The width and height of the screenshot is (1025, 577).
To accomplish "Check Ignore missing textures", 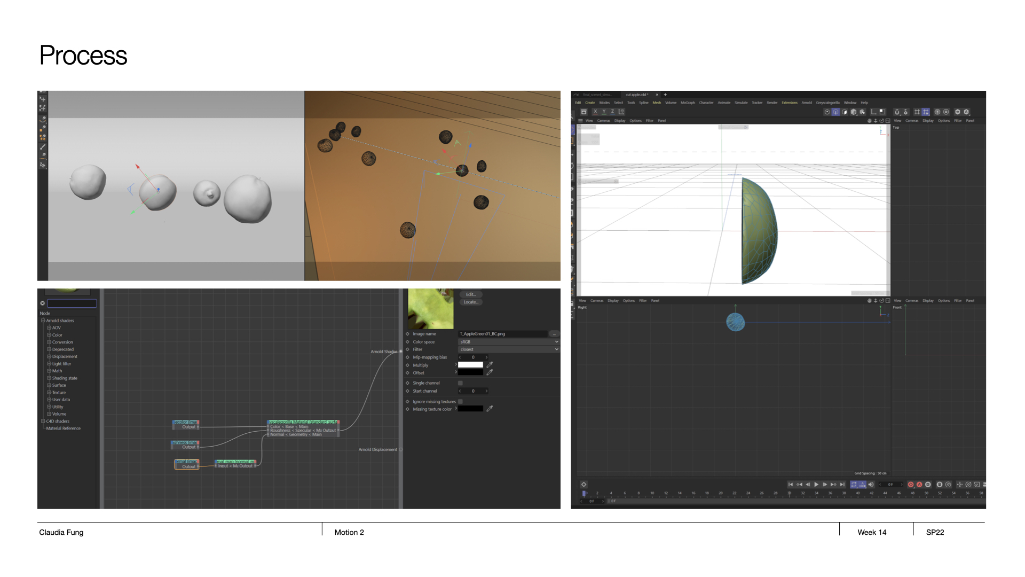I will 460,402.
